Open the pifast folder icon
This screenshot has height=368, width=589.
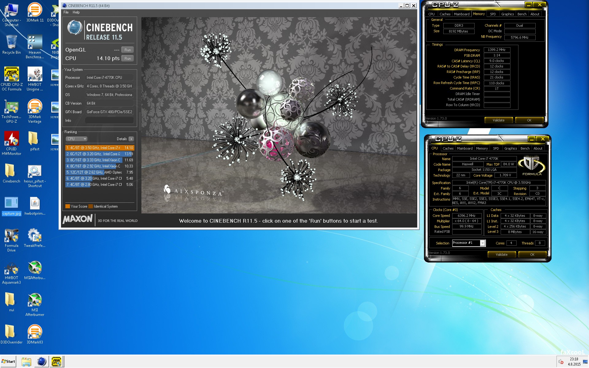point(35,141)
